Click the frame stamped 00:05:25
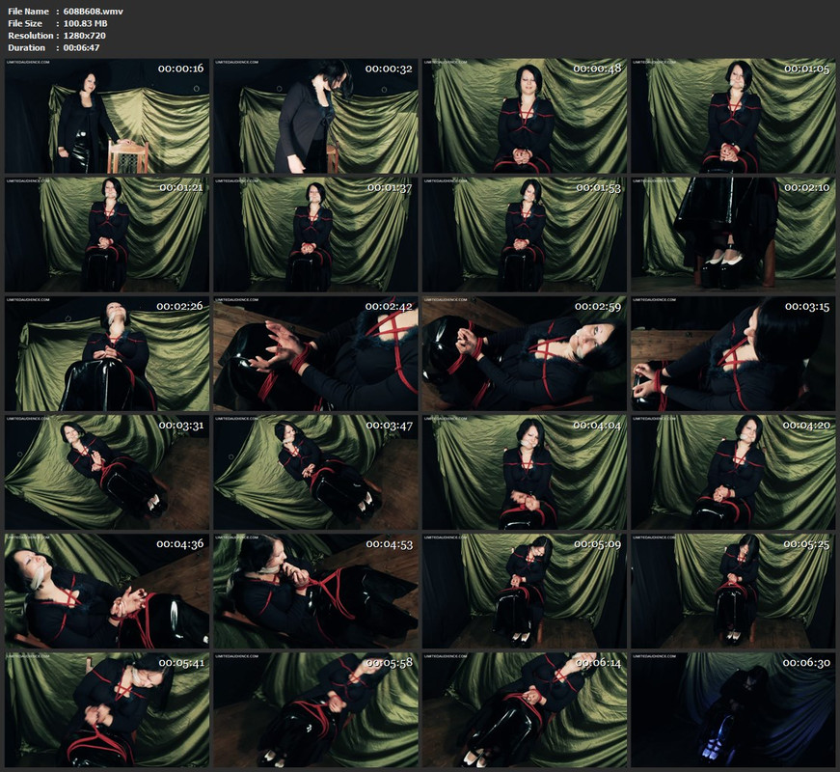This screenshot has height=772, width=840. 733,592
